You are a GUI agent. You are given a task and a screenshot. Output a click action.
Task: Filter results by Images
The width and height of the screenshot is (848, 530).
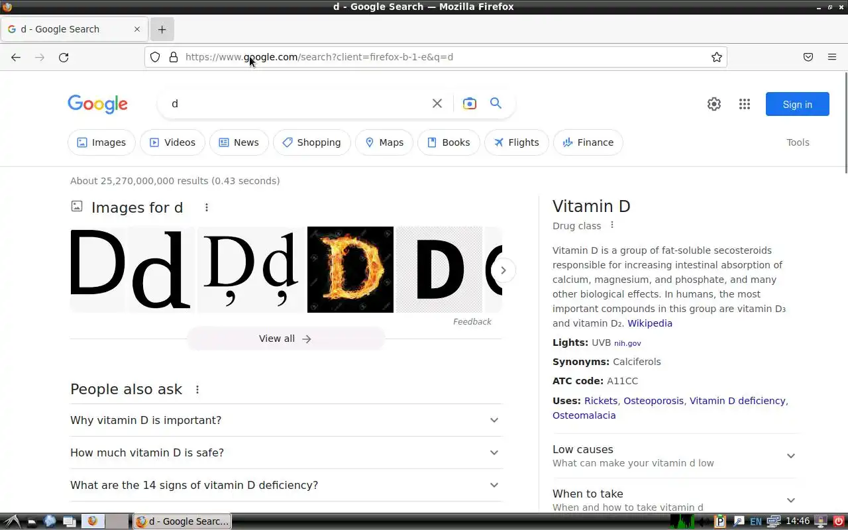coord(101,142)
